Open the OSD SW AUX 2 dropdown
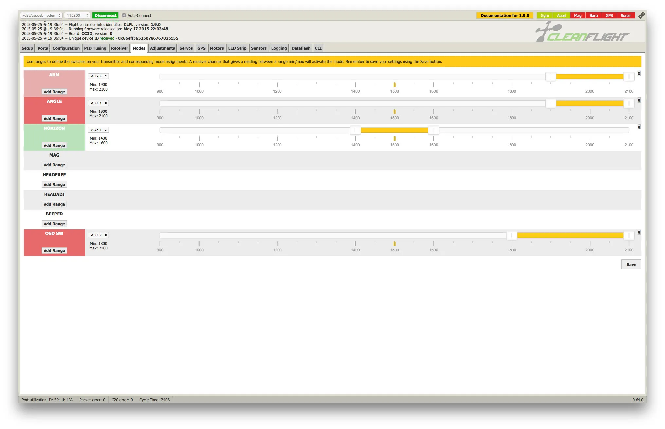The width and height of the screenshot is (665, 429). [98, 235]
